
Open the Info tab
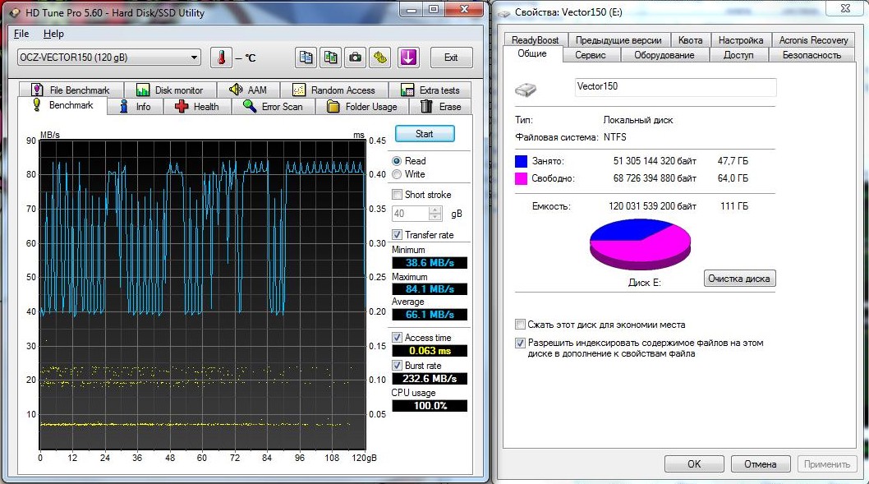136,107
